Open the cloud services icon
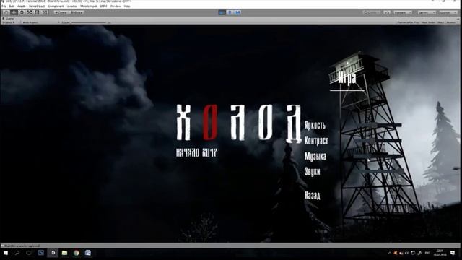Image resolution: width=462 pixels, height=260 pixels. [387, 13]
